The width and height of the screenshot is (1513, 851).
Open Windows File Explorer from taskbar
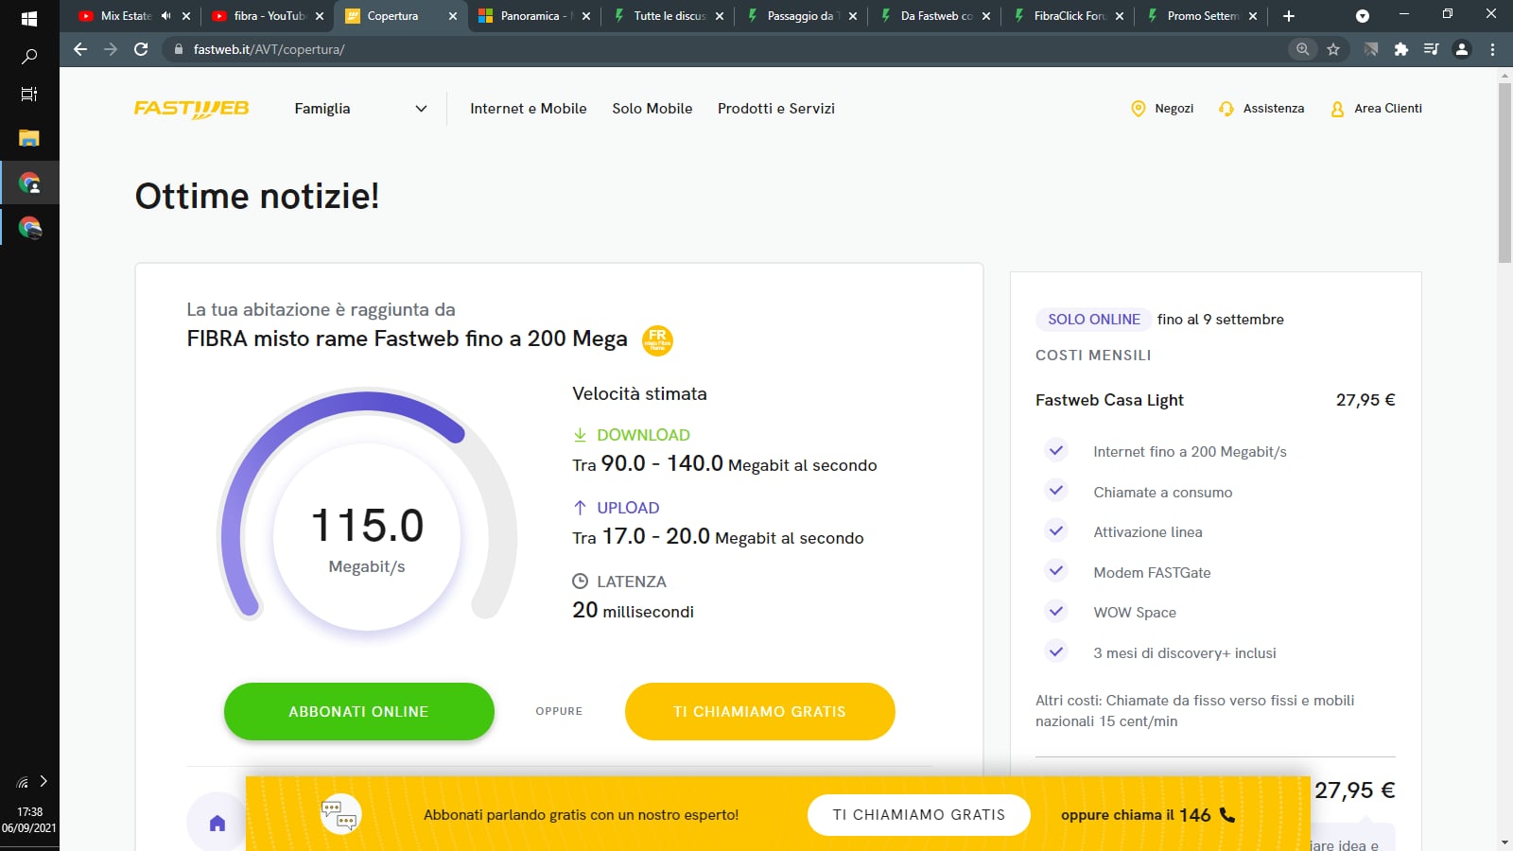(x=29, y=138)
